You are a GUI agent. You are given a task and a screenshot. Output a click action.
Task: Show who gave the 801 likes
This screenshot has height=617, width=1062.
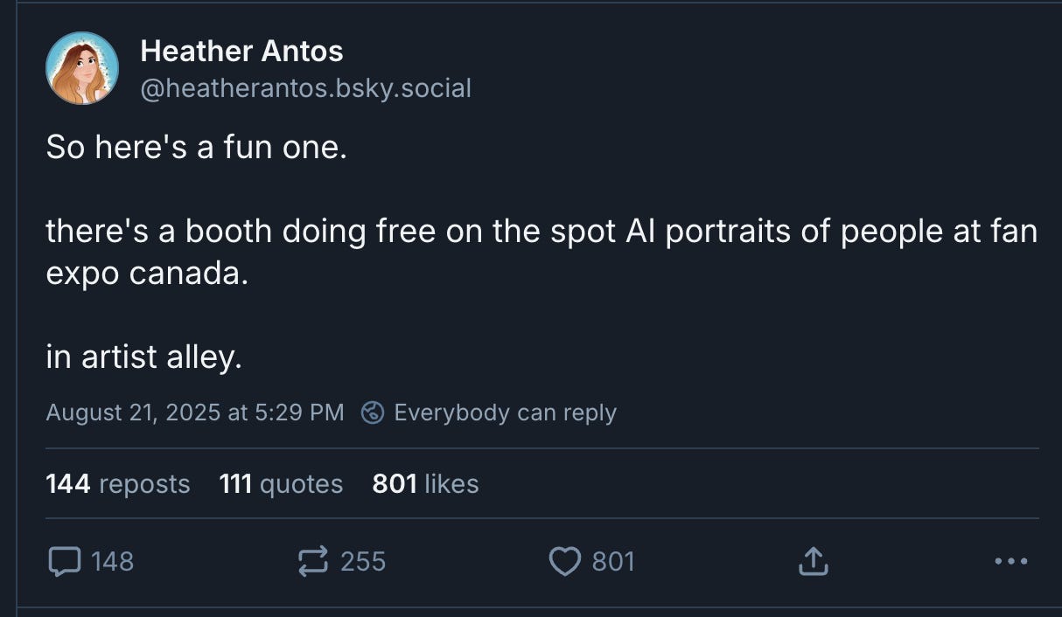pyautogui.click(x=425, y=483)
